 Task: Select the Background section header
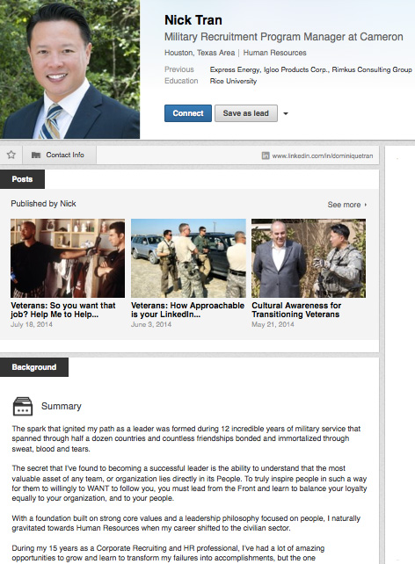34,367
